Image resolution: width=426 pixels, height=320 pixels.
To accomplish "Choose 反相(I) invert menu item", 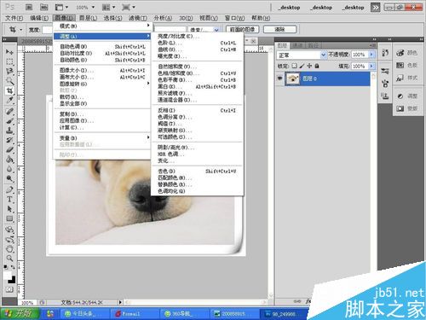I will pos(197,110).
